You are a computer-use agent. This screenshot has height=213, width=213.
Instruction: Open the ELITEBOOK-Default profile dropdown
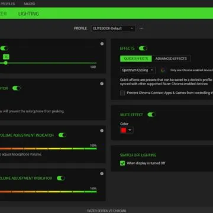(x=113, y=28)
